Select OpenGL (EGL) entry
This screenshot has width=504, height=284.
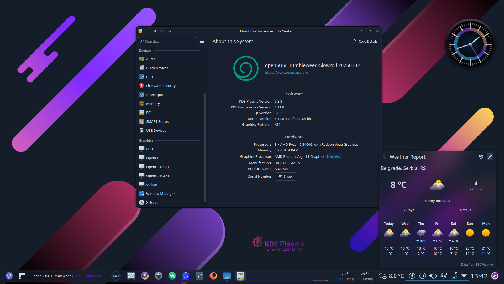click(169, 167)
